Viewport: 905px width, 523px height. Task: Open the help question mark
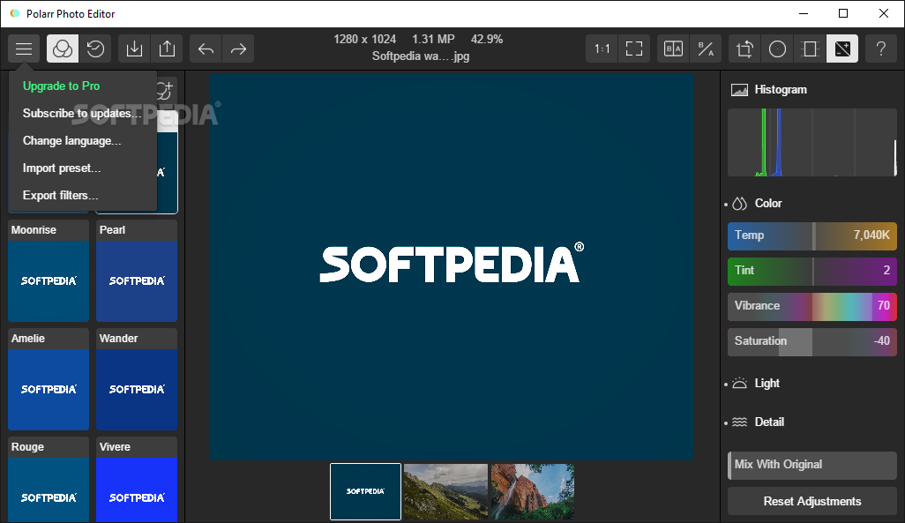pyautogui.click(x=881, y=49)
